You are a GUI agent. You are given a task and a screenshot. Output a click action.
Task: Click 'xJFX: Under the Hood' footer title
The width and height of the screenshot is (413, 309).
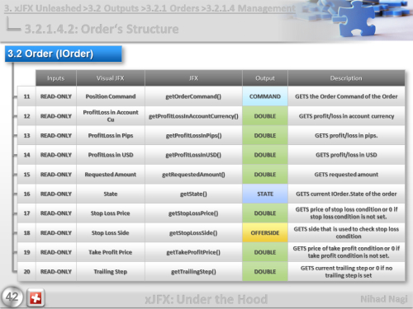206,299
